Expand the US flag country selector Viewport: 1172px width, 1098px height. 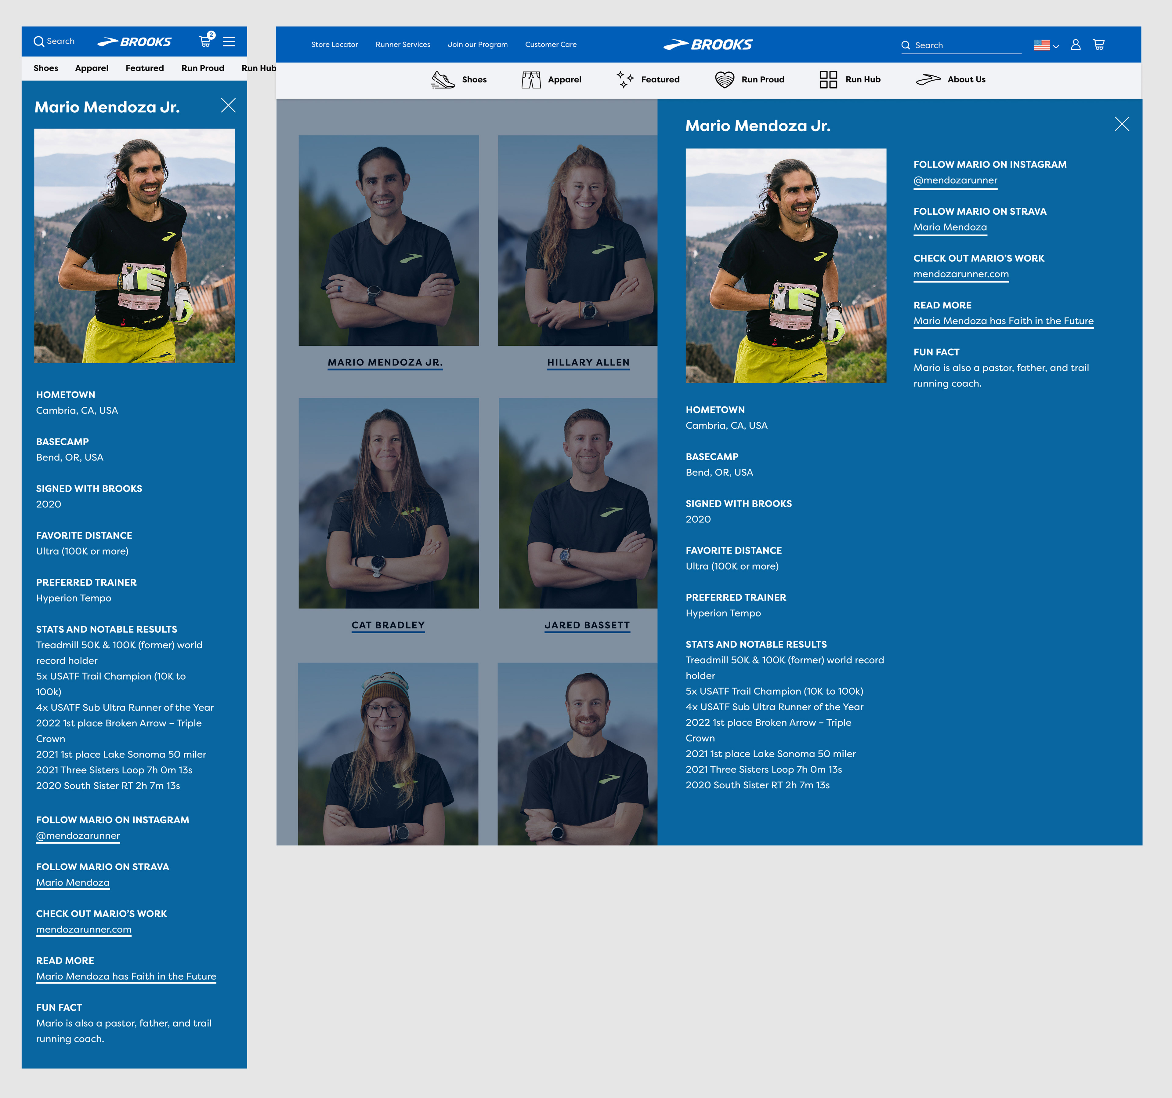[1046, 45]
